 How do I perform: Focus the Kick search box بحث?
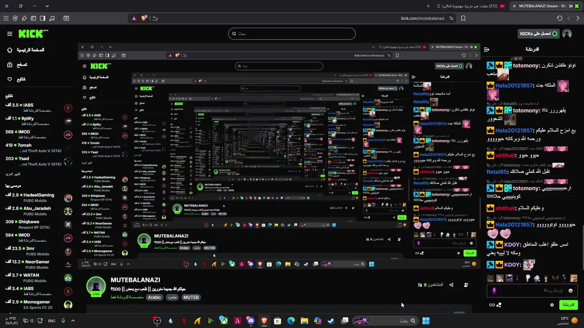(292, 33)
